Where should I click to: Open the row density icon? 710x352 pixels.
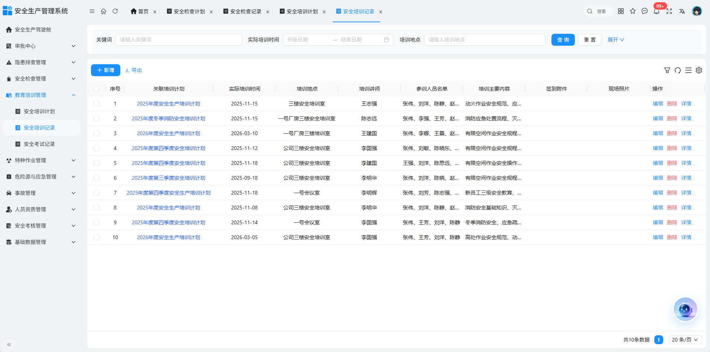[688, 70]
